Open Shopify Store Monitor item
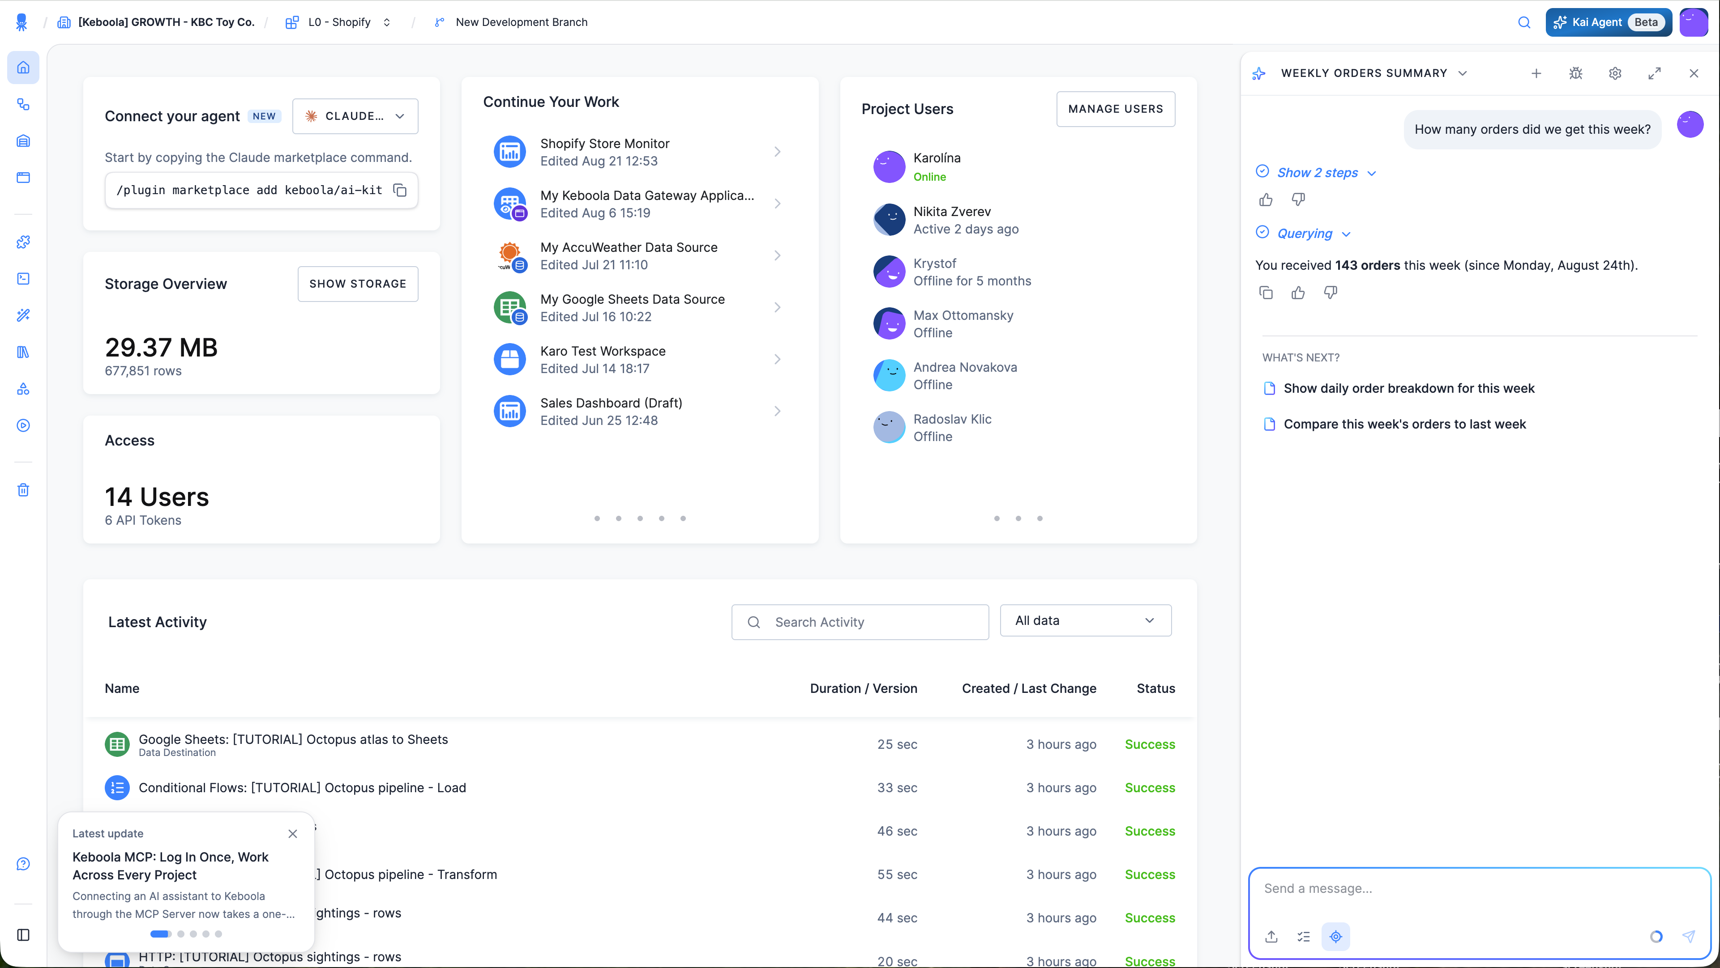1720x968 pixels. click(x=639, y=152)
